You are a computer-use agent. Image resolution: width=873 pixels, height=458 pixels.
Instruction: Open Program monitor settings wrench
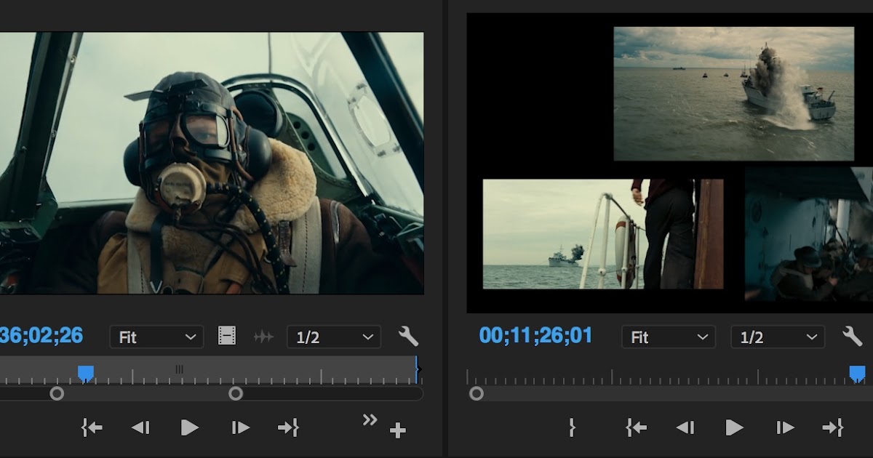pyautogui.click(x=852, y=336)
